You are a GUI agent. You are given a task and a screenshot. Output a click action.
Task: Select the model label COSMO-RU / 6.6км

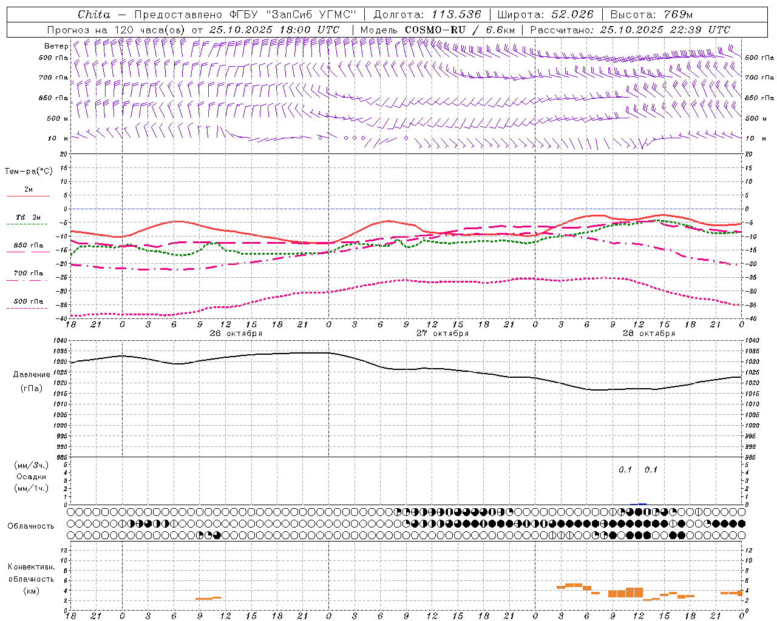[460, 30]
